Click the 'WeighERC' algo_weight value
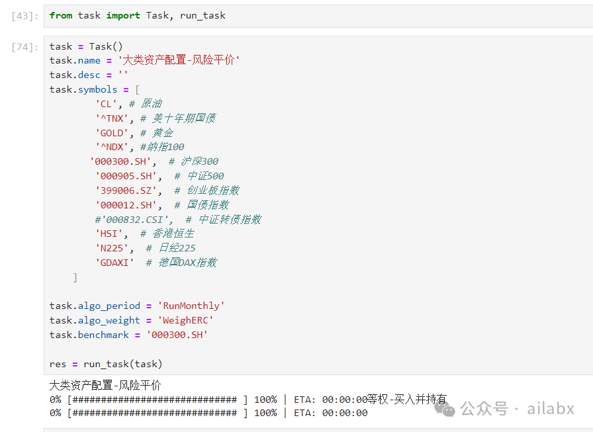 pyautogui.click(x=185, y=320)
